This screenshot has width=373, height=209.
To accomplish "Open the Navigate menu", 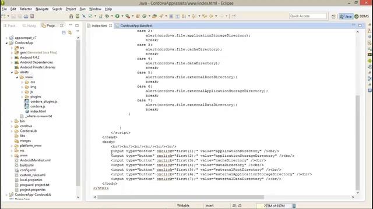I will (x=42, y=9).
